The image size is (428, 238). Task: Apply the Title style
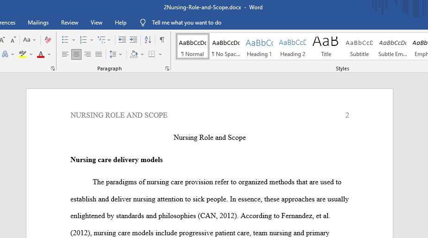(x=326, y=46)
